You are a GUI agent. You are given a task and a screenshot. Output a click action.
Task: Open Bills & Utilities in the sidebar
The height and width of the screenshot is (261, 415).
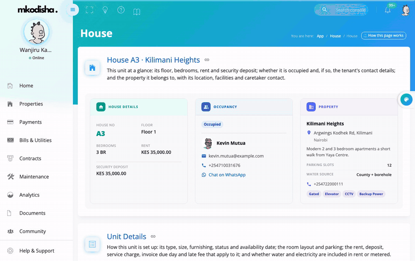(36, 140)
